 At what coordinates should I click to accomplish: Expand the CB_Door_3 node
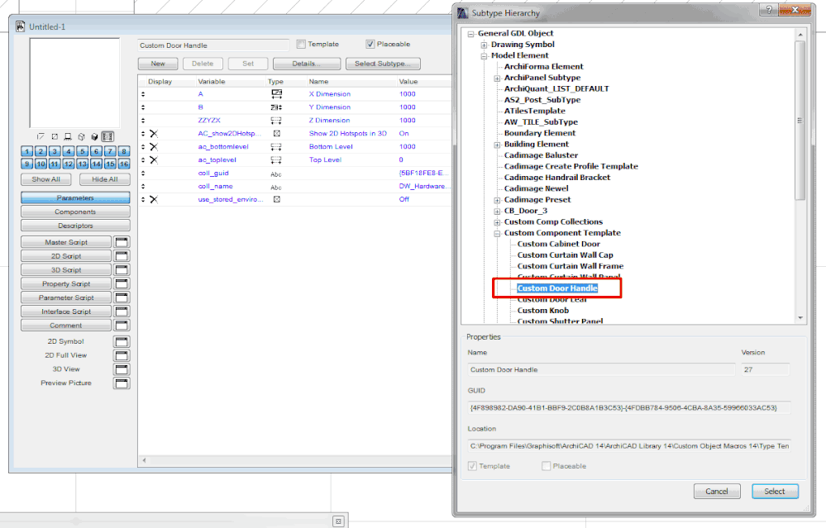pyautogui.click(x=497, y=211)
